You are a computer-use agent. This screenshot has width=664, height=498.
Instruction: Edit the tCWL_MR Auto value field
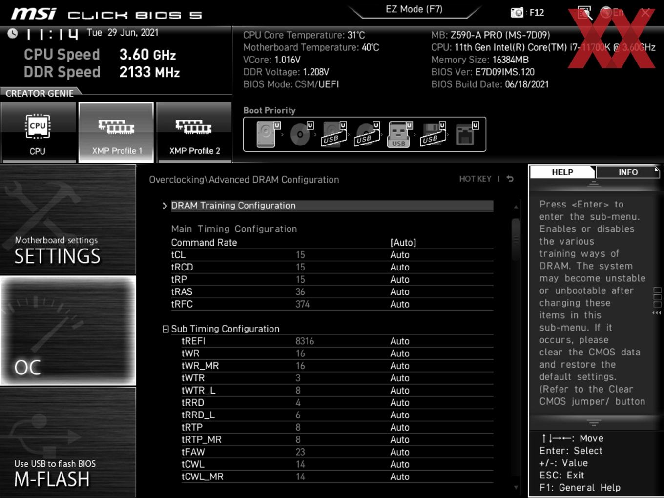tap(400, 477)
